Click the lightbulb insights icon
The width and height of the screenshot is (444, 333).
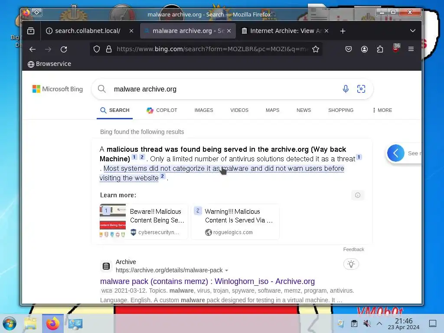351,264
